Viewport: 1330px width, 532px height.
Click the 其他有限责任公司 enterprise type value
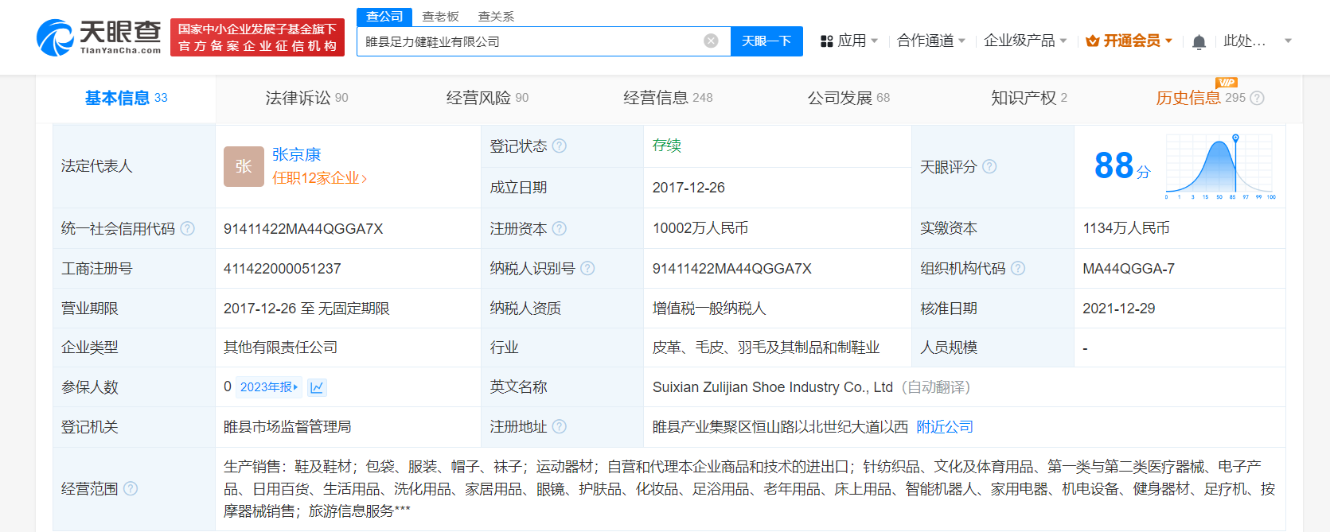(280, 348)
